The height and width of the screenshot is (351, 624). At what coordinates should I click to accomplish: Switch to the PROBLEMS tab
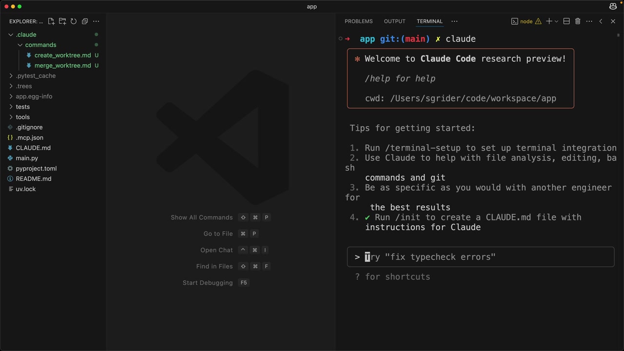[359, 21]
